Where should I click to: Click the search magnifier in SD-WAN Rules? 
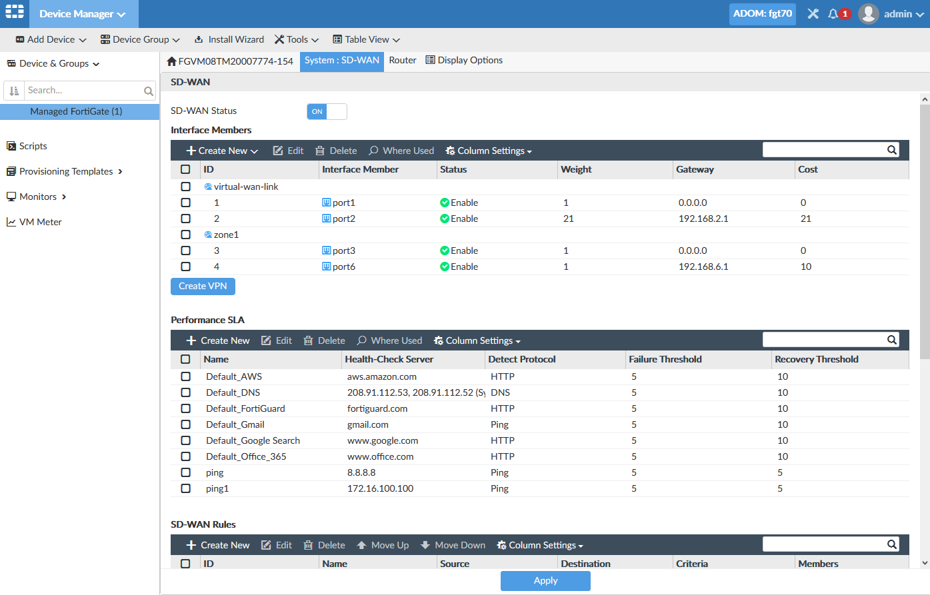click(x=891, y=544)
